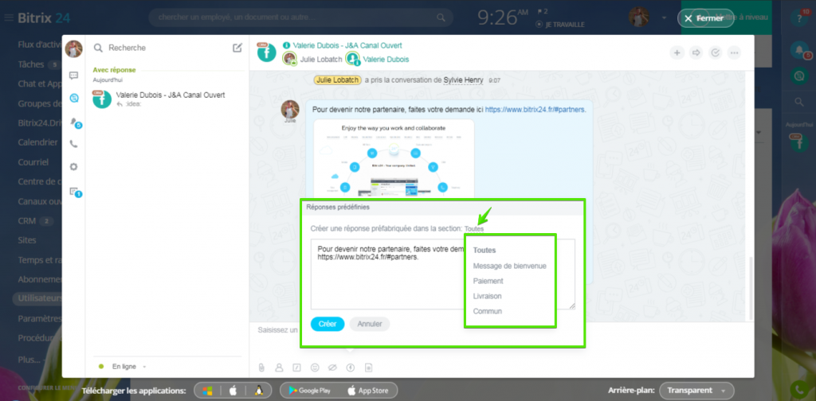Viewport: 816px width, 401px height.
Task: Click the Windows app download icon
Action: tap(207, 391)
